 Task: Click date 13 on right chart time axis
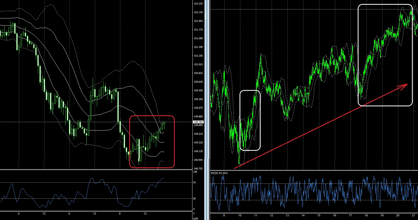287,215
